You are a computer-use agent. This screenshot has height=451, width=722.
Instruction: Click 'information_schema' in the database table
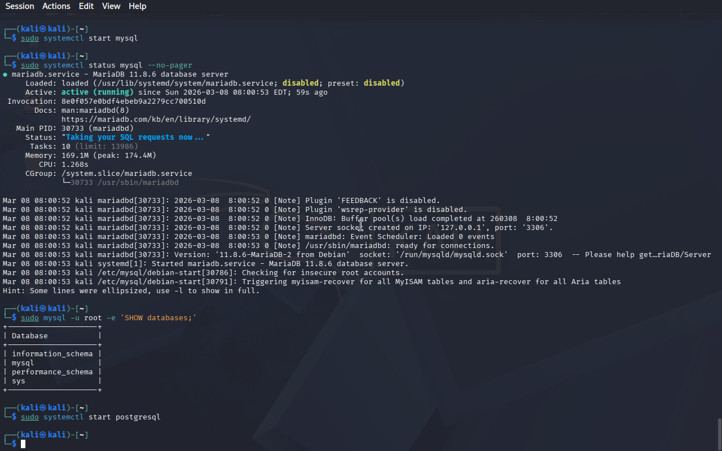(52, 354)
